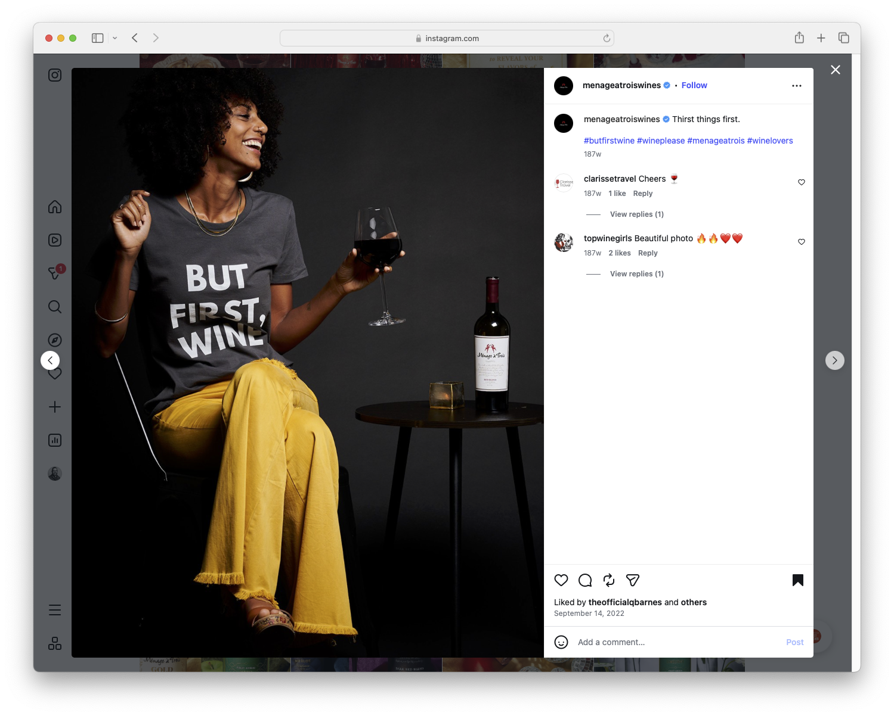
Task: Create a new post with the plus icon
Action: [x=54, y=406]
